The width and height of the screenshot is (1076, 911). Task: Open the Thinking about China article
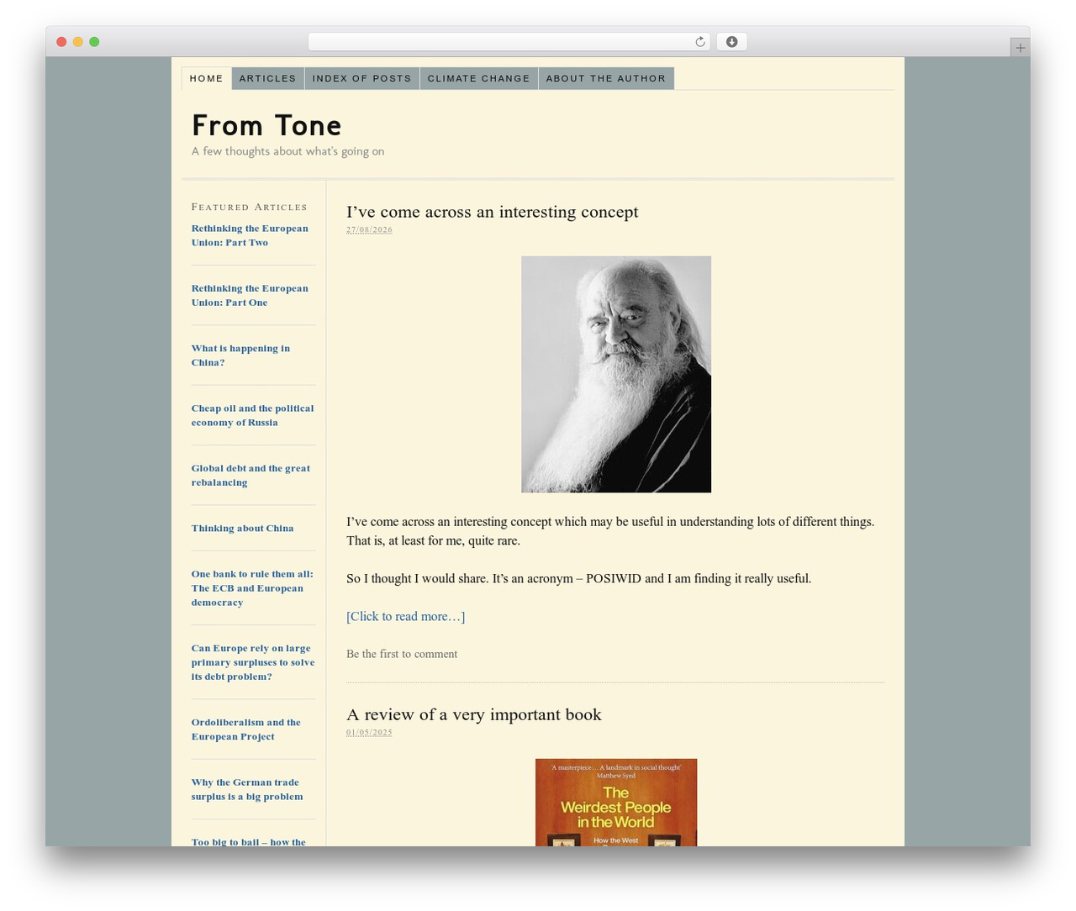pos(242,528)
